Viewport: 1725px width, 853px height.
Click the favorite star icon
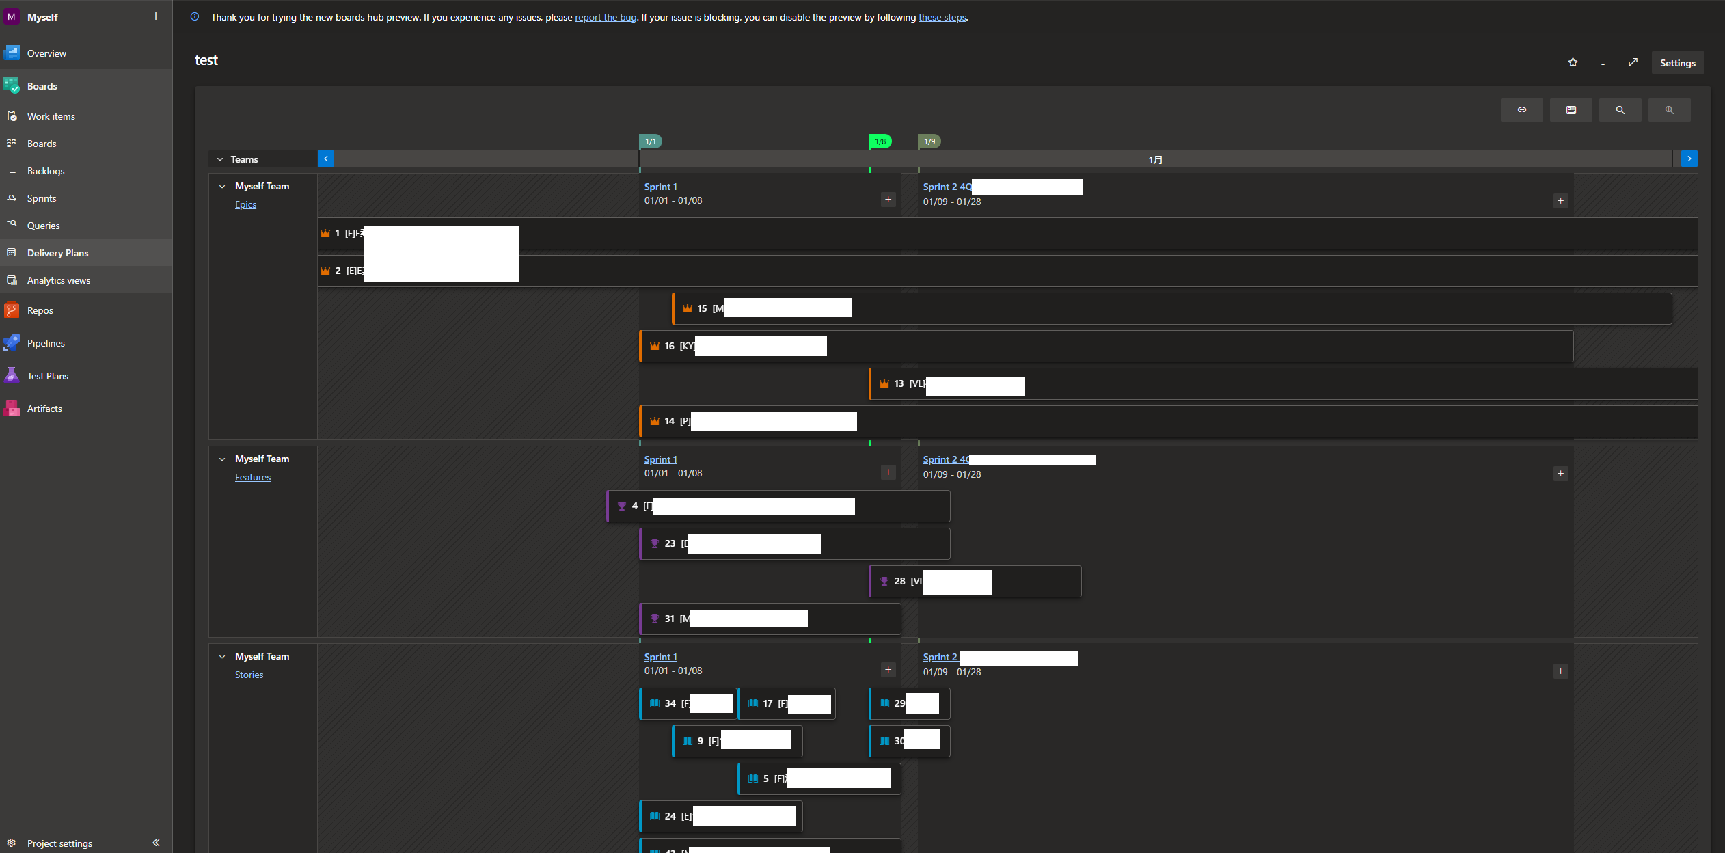[x=1573, y=62]
